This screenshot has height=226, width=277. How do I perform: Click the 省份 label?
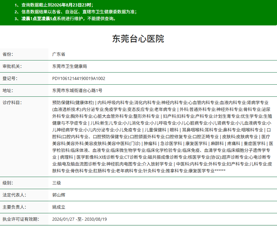[8, 54]
